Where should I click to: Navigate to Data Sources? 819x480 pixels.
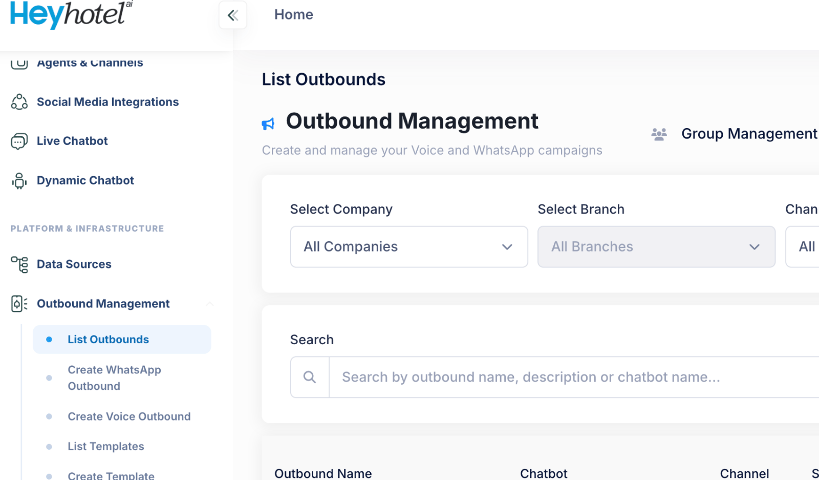tap(74, 264)
